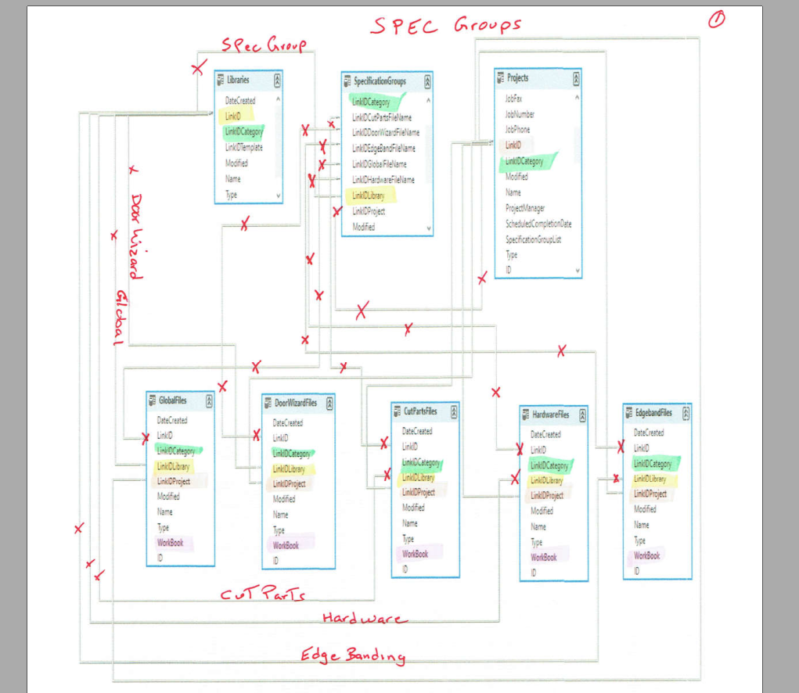
Task: Select the DoorWizardFiles table title
Action: [x=296, y=403]
